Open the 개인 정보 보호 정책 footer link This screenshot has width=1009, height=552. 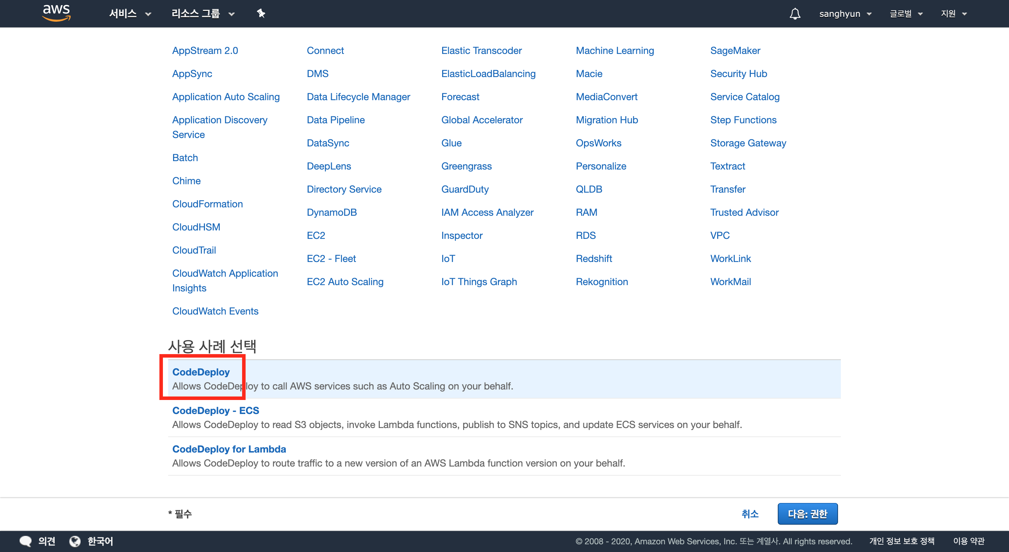[901, 541]
